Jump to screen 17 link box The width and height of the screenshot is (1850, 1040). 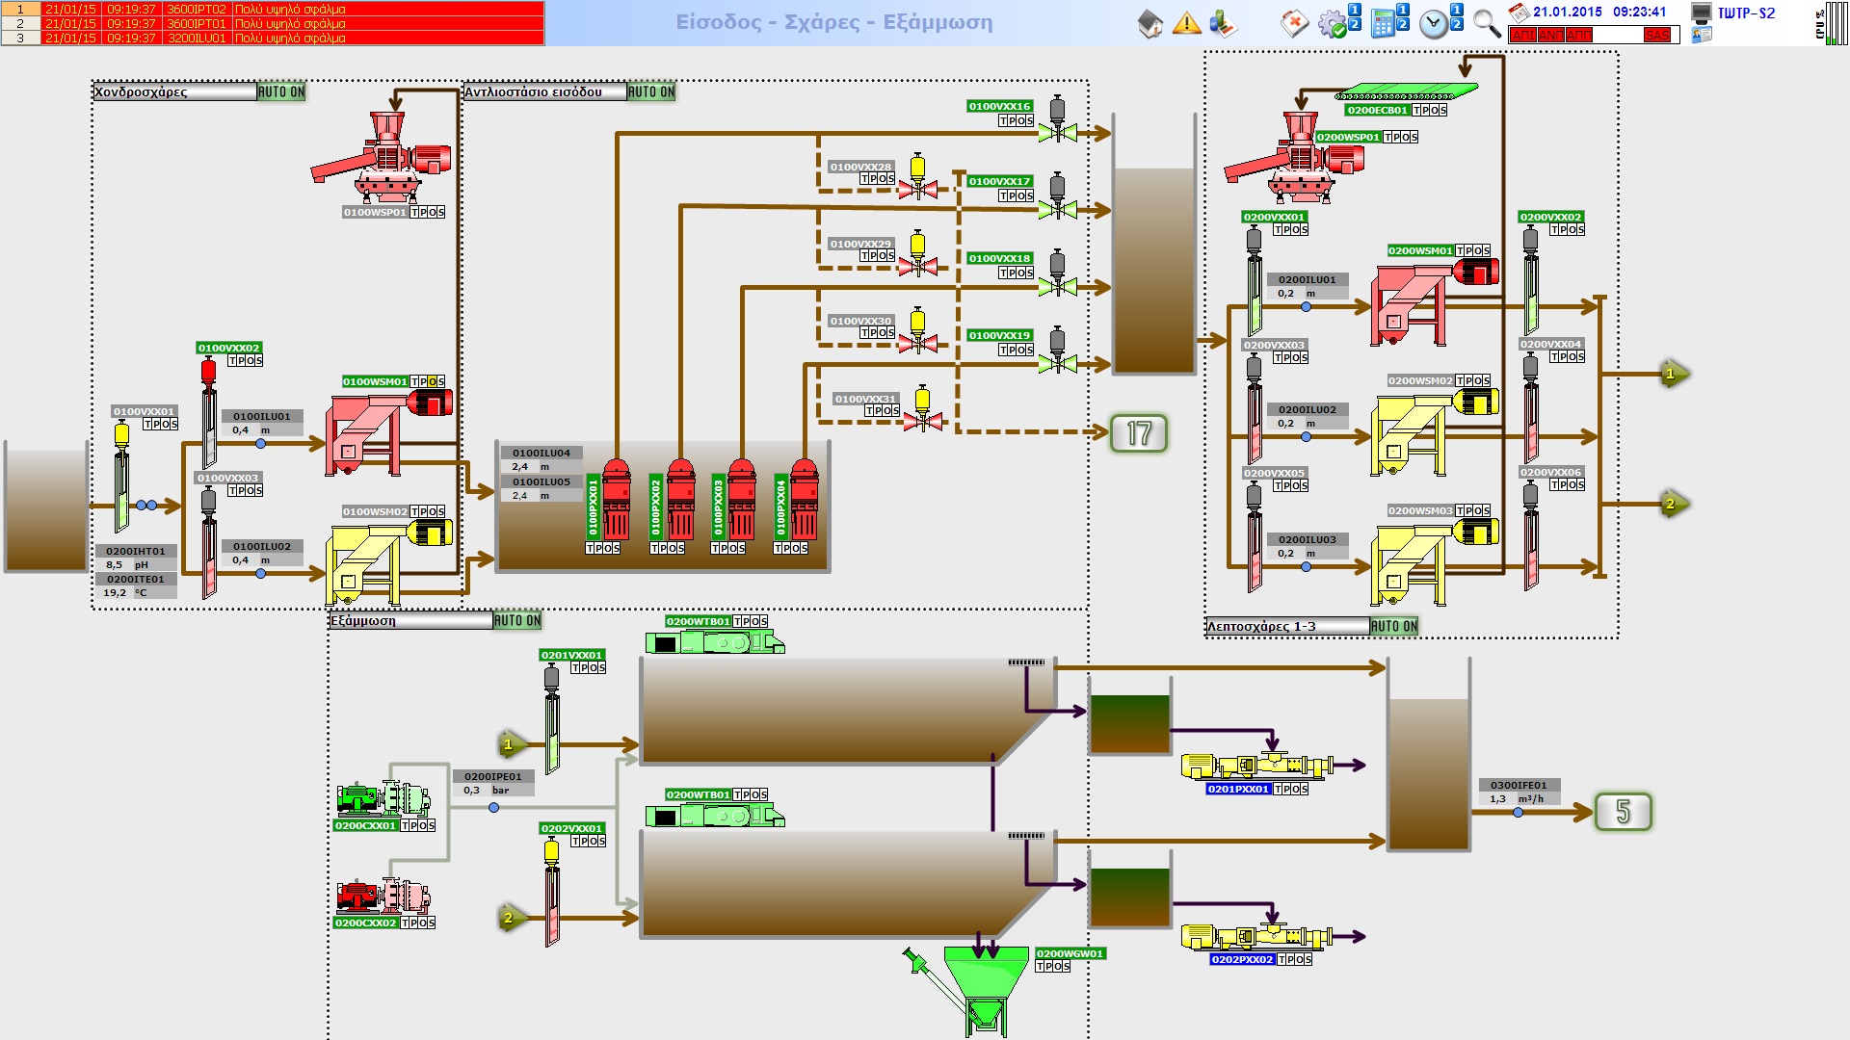point(1139,433)
